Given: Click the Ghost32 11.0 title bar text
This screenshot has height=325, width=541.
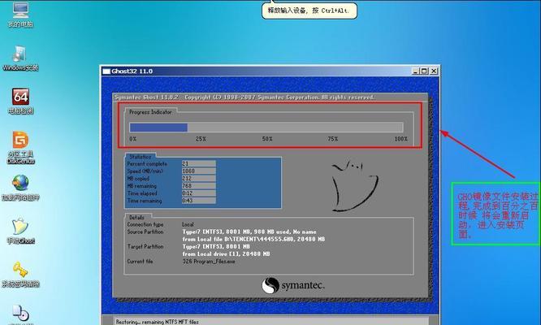Looking at the screenshot, I should tap(132, 71).
